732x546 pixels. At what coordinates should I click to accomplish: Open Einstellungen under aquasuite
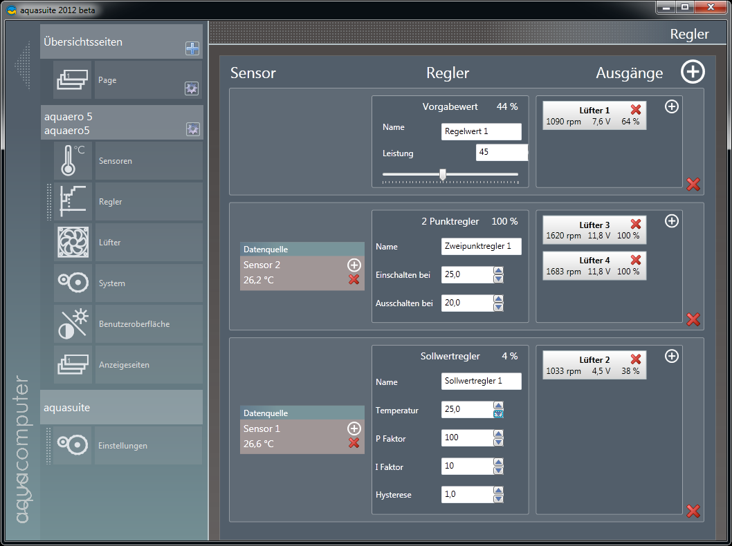coord(149,445)
